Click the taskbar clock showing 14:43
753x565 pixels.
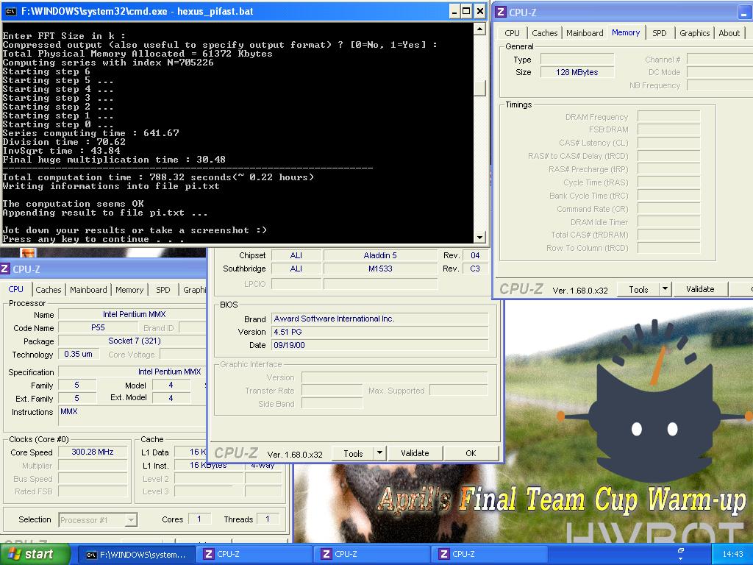click(x=732, y=555)
